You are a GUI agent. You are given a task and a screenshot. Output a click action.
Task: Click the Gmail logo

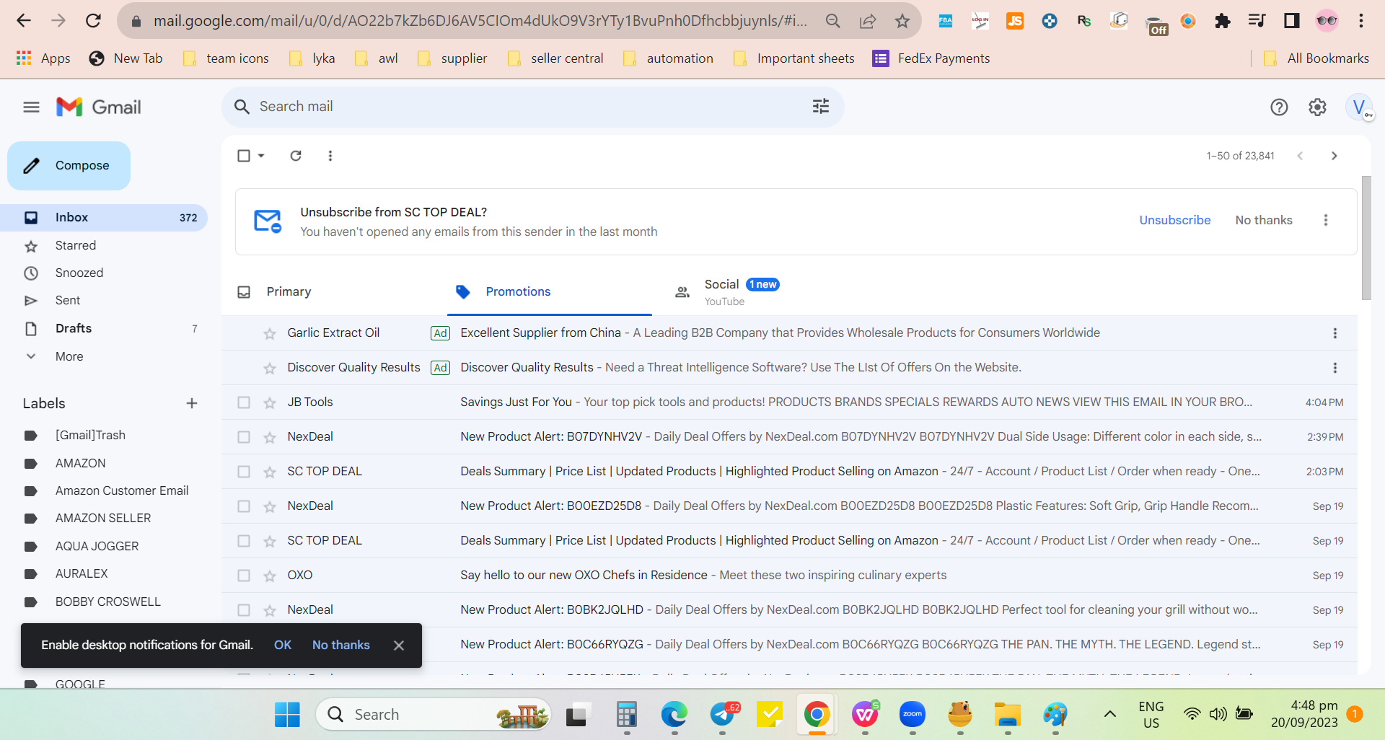click(99, 107)
